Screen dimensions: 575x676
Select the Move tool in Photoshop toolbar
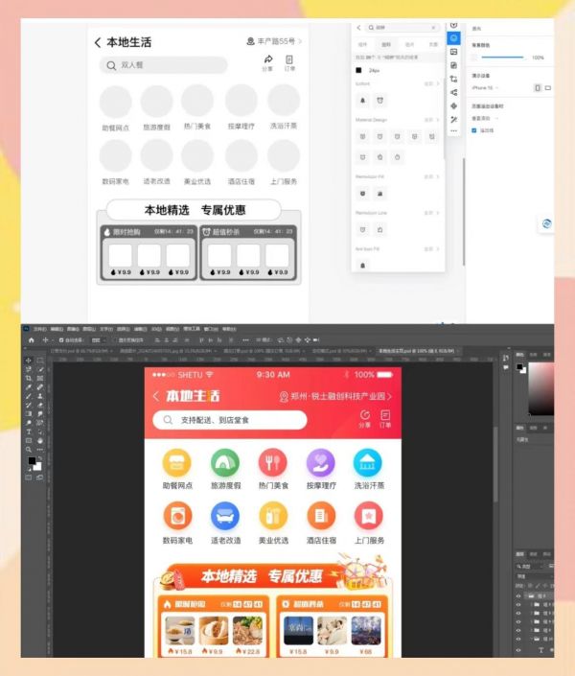(29, 361)
